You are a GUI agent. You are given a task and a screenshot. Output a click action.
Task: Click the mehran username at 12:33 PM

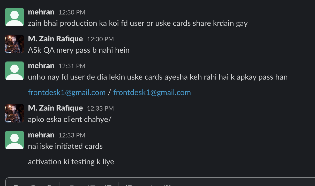coord(41,135)
